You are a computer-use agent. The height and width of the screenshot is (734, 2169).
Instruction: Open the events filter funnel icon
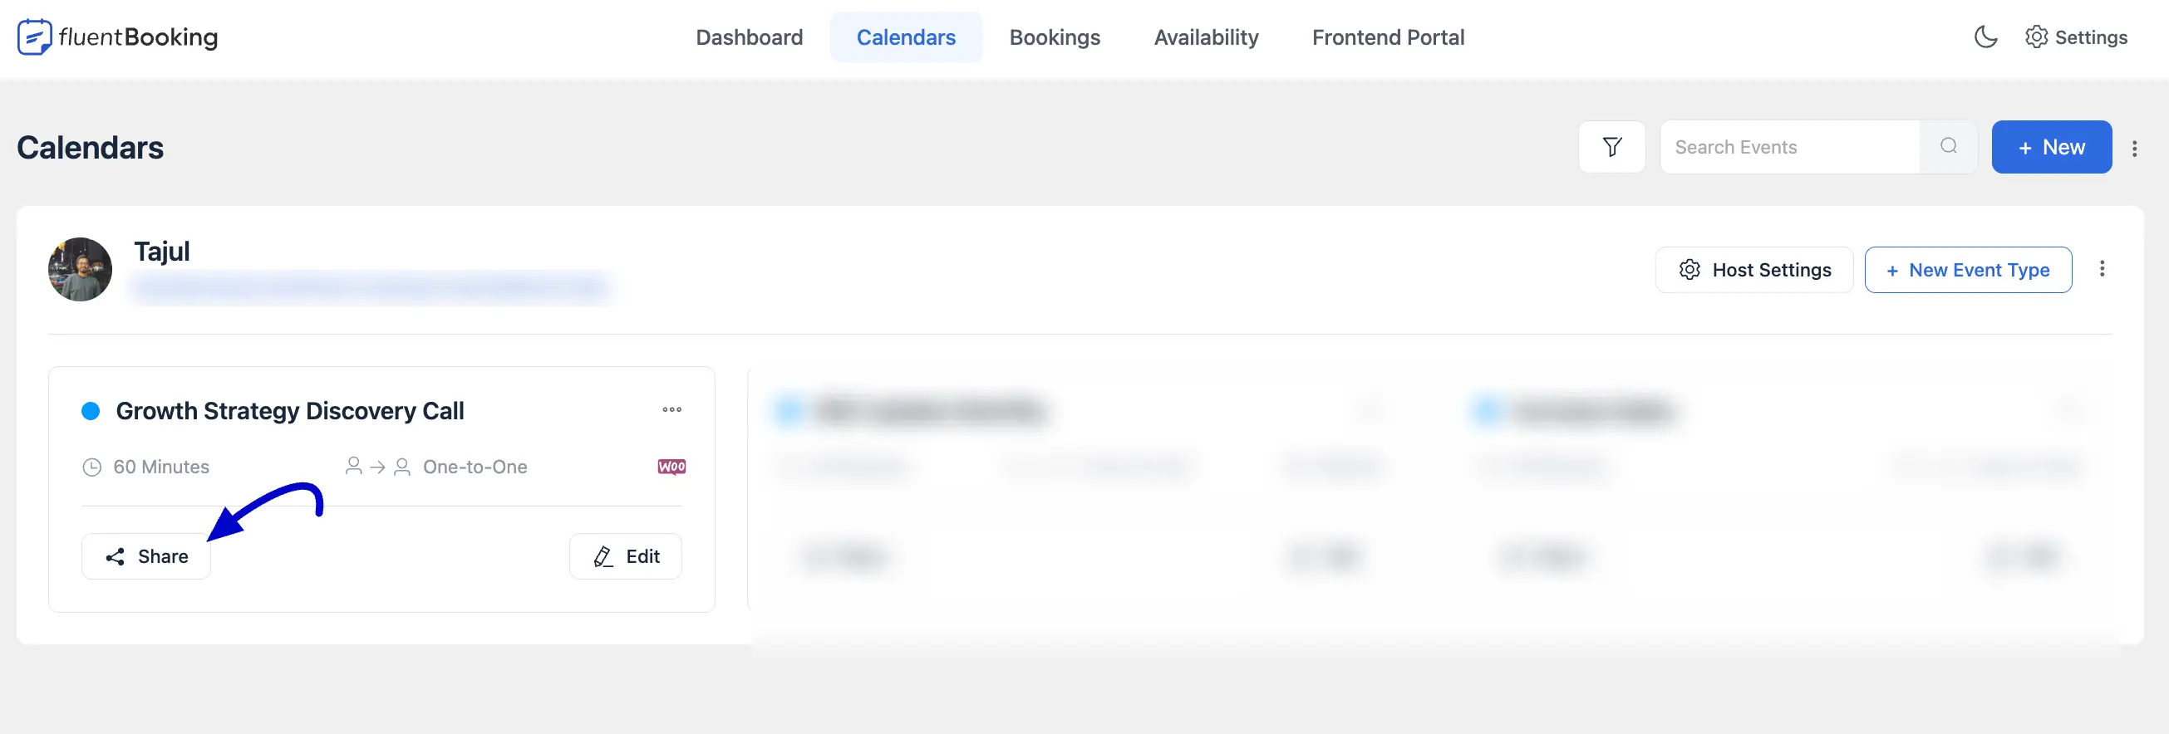coord(1611,147)
